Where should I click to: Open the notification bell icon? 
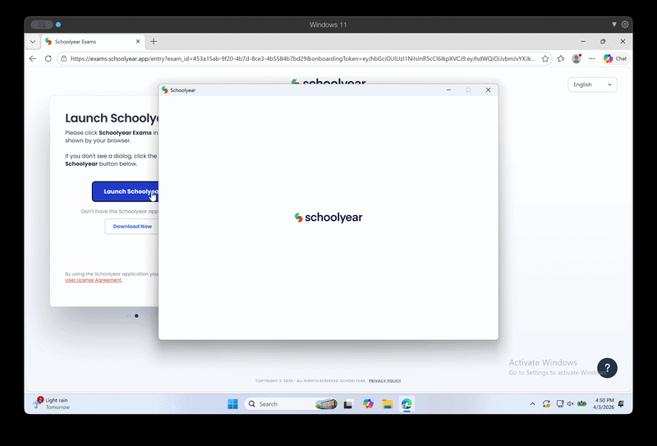[621, 403]
